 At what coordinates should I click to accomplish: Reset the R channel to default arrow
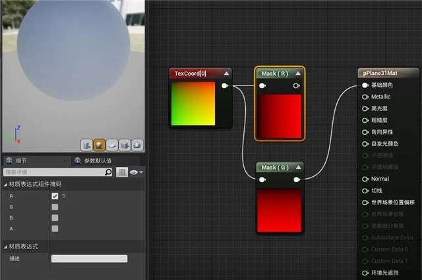tap(65, 196)
